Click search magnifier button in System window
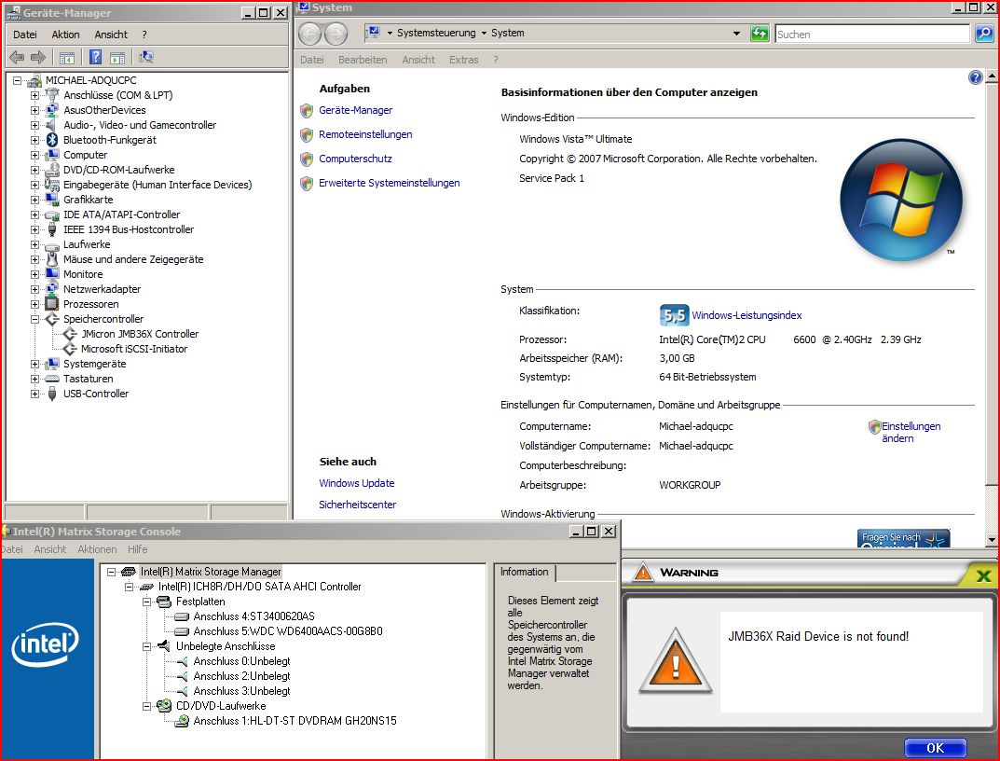 984,34
